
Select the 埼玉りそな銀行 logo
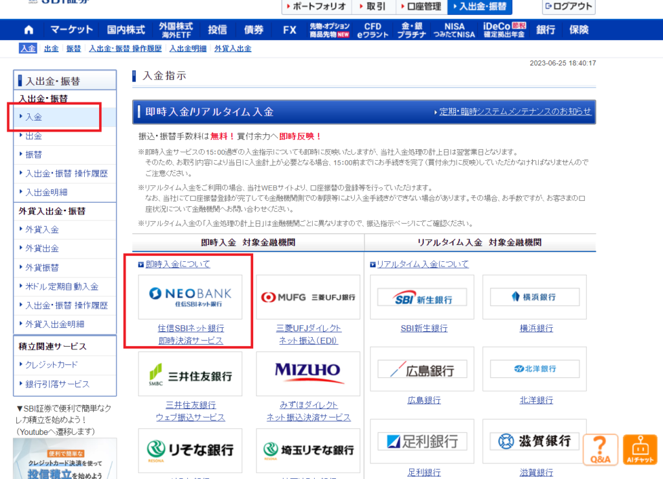pyautogui.click(x=308, y=450)
